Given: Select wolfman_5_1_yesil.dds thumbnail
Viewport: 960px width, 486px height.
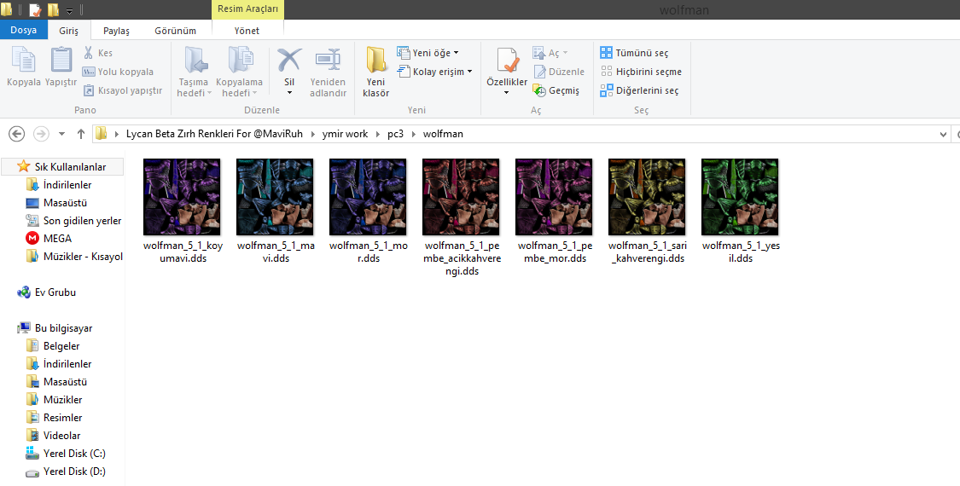Looking at the screenshot, I should pos(740,197).
